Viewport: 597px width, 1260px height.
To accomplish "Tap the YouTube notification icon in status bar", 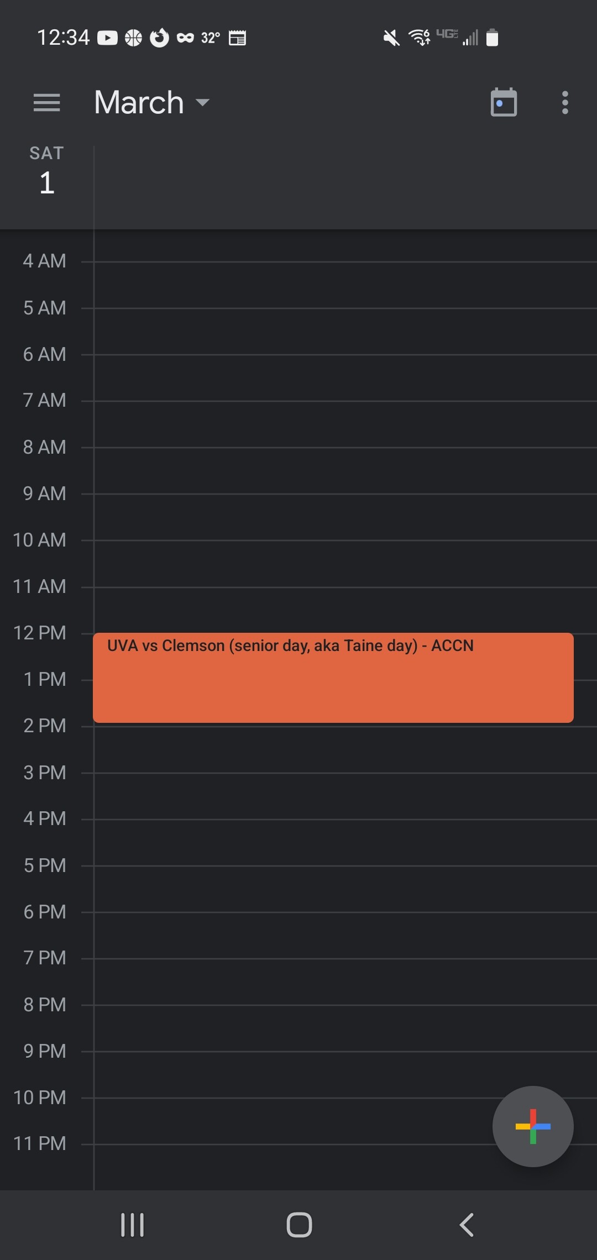I will [x=107, y=38].
